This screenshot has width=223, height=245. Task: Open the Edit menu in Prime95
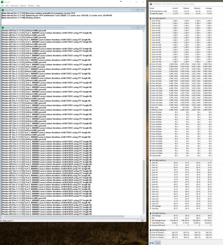[x=7, y=6]
